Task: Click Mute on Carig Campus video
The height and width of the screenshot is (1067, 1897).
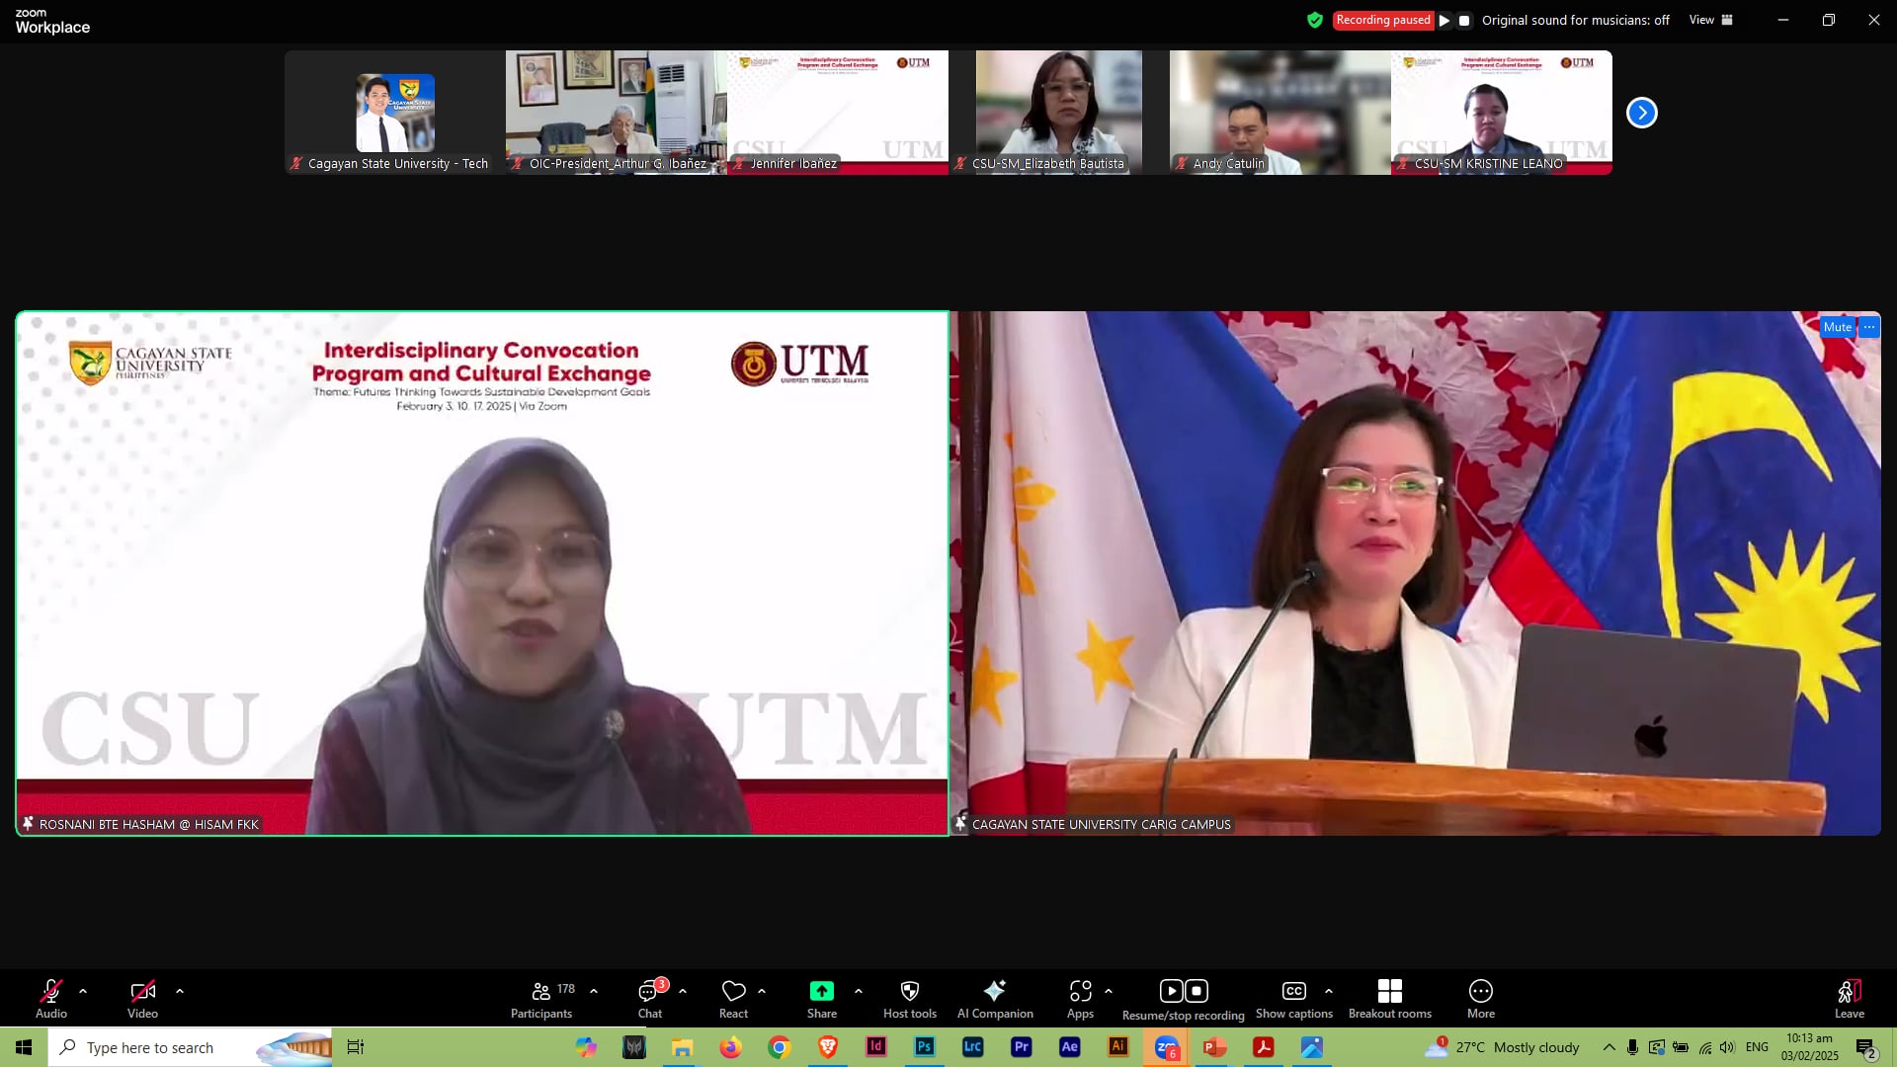Action: pyautogui.click(x=1838, y=327)
